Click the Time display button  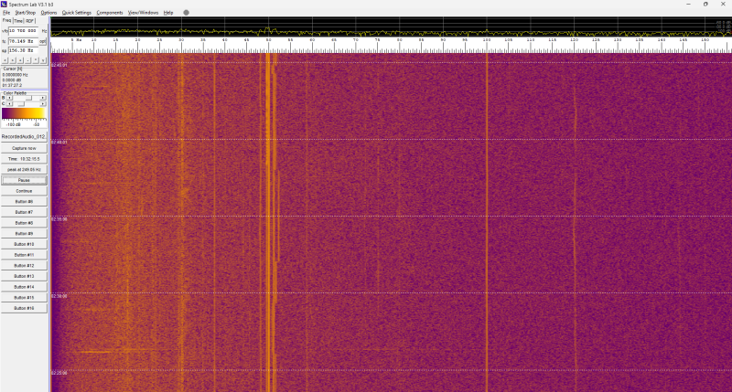(x=24, y=159)
